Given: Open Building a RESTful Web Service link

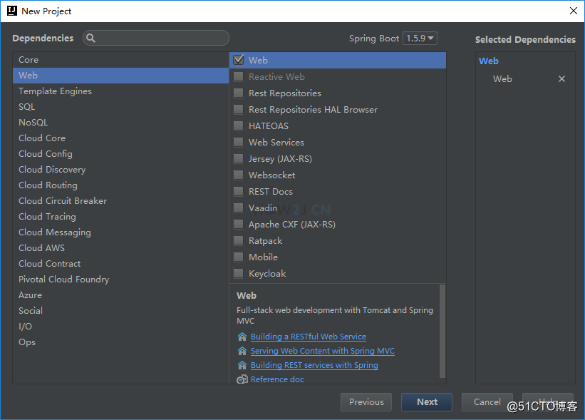Looking at the screenshot, I should tap(308, 337).
